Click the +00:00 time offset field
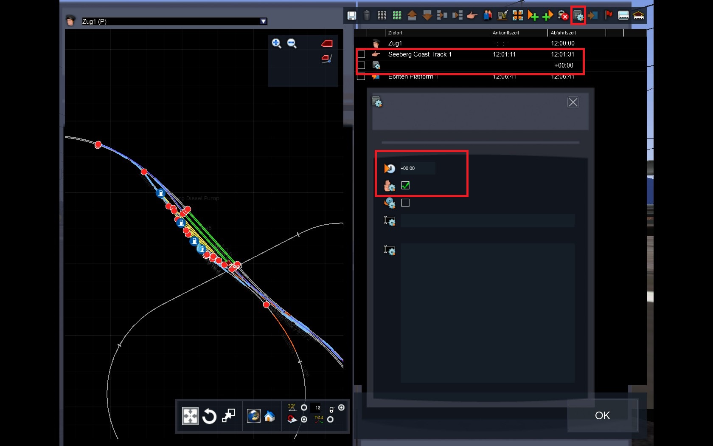Viewport: 713px width, 446px height. [x=417, y=168]
